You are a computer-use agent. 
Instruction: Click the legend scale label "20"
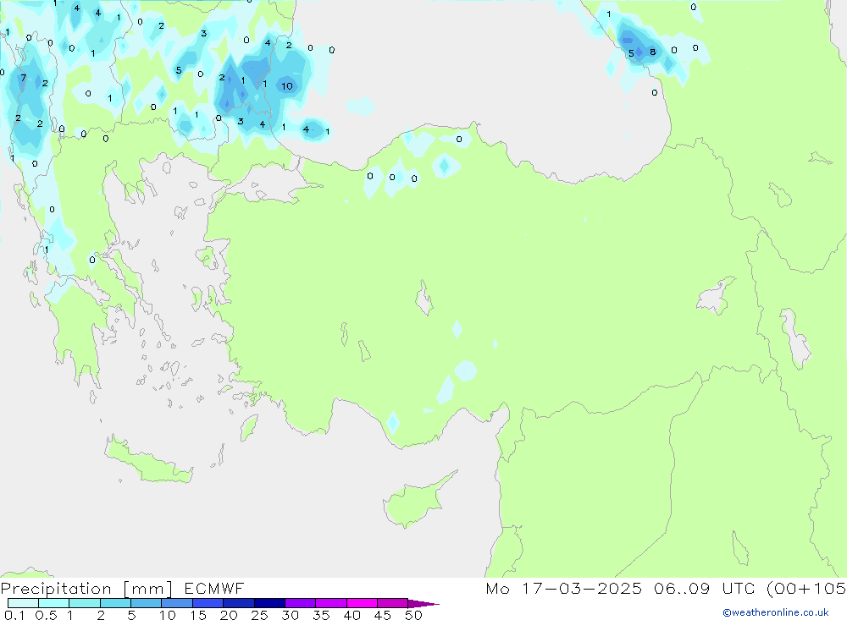pos(229,615)
